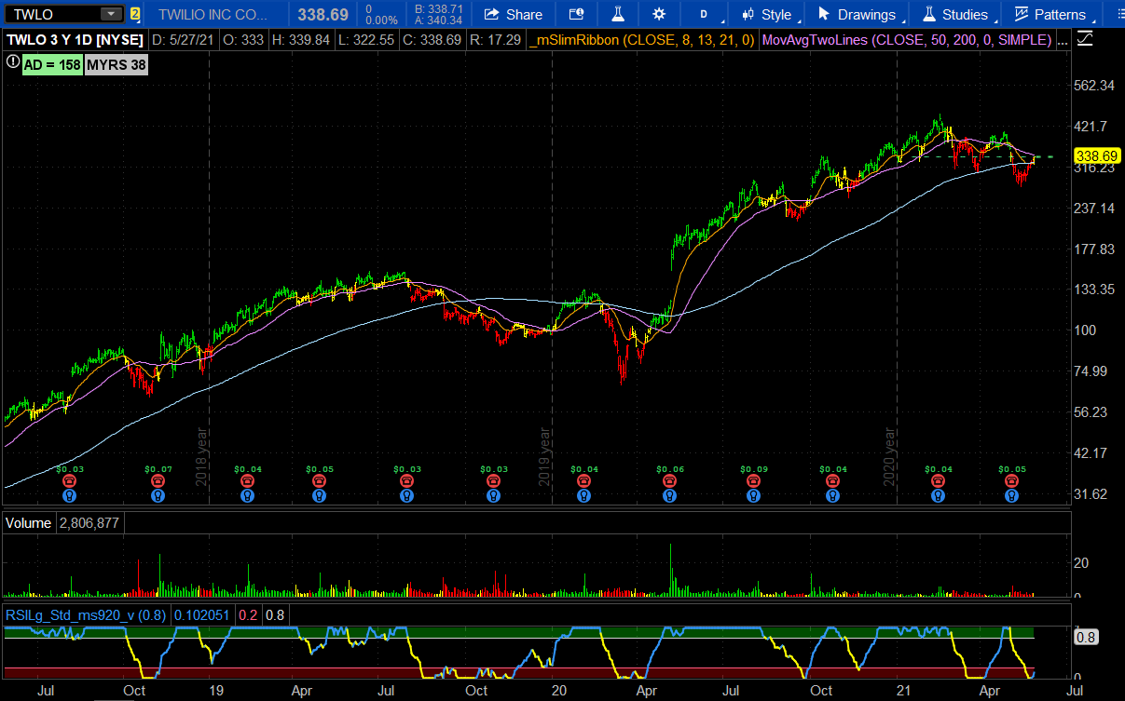Screen dimensions: 1125x701
Task: Click the D: 5/27/21 date readout
Action: 185,40
